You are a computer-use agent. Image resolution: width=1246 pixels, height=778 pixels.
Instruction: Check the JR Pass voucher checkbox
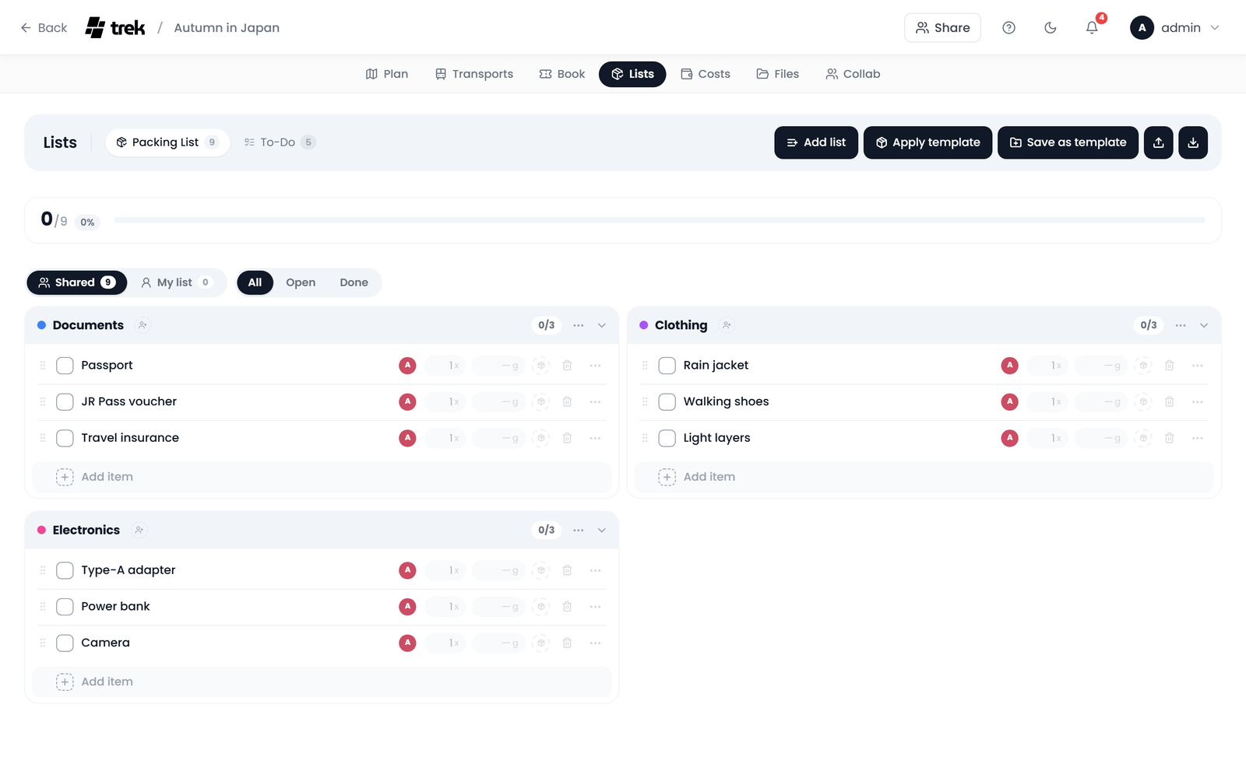(65, 402)
